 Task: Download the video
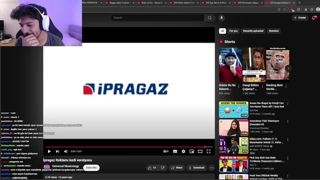point(196,168)
